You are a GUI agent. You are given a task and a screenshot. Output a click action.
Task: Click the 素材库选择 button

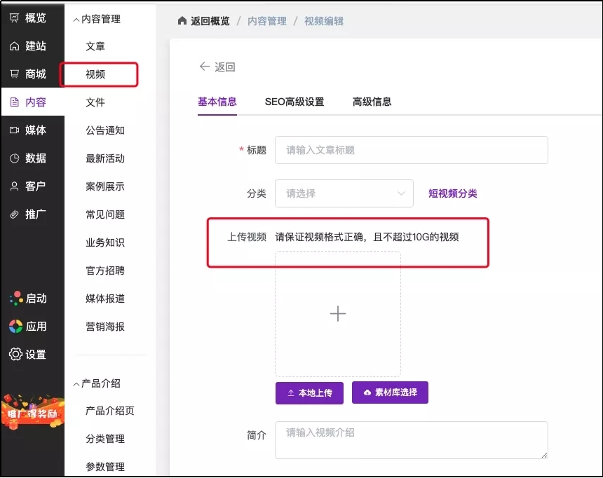coord(390,392)
